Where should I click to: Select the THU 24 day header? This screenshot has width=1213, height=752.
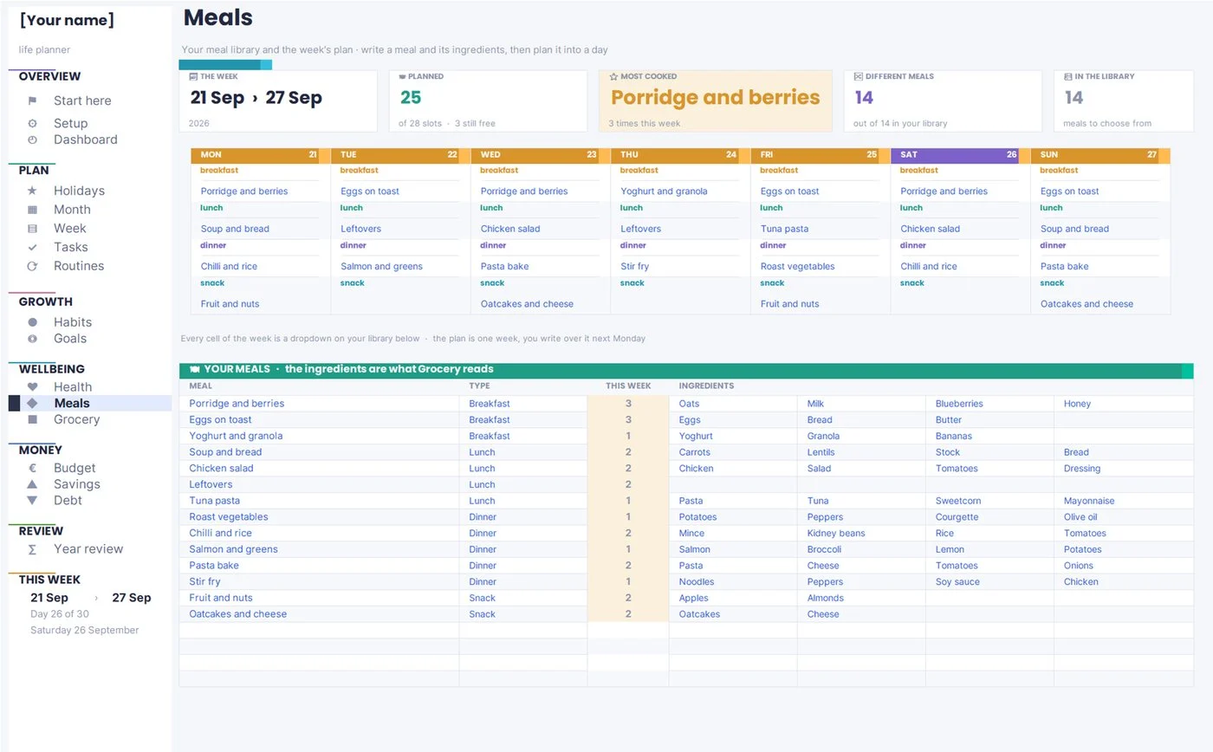coord(680,155)
